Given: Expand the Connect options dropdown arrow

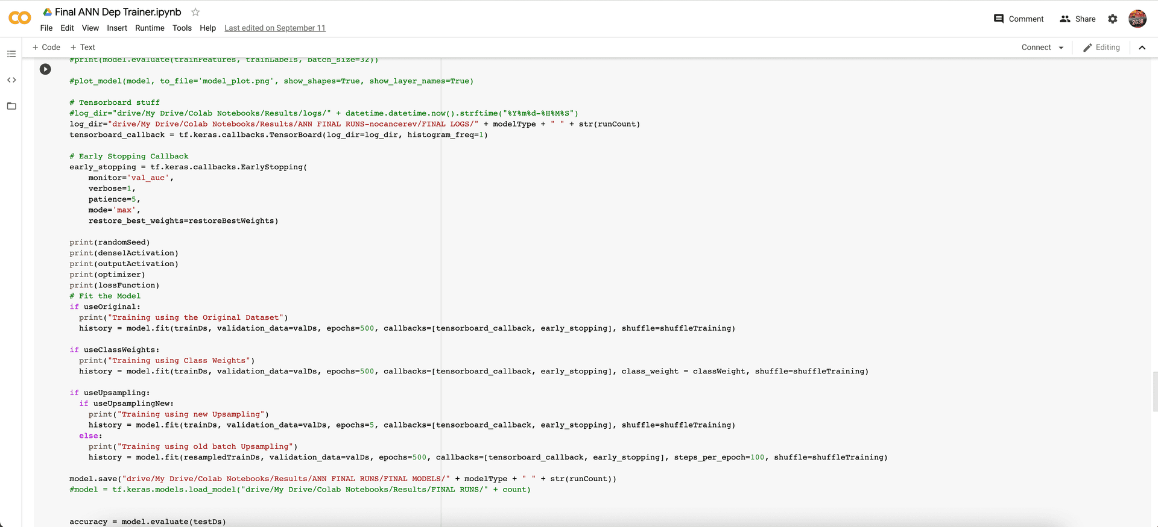Looking at the screenshot, I should tap(1061, 48).
